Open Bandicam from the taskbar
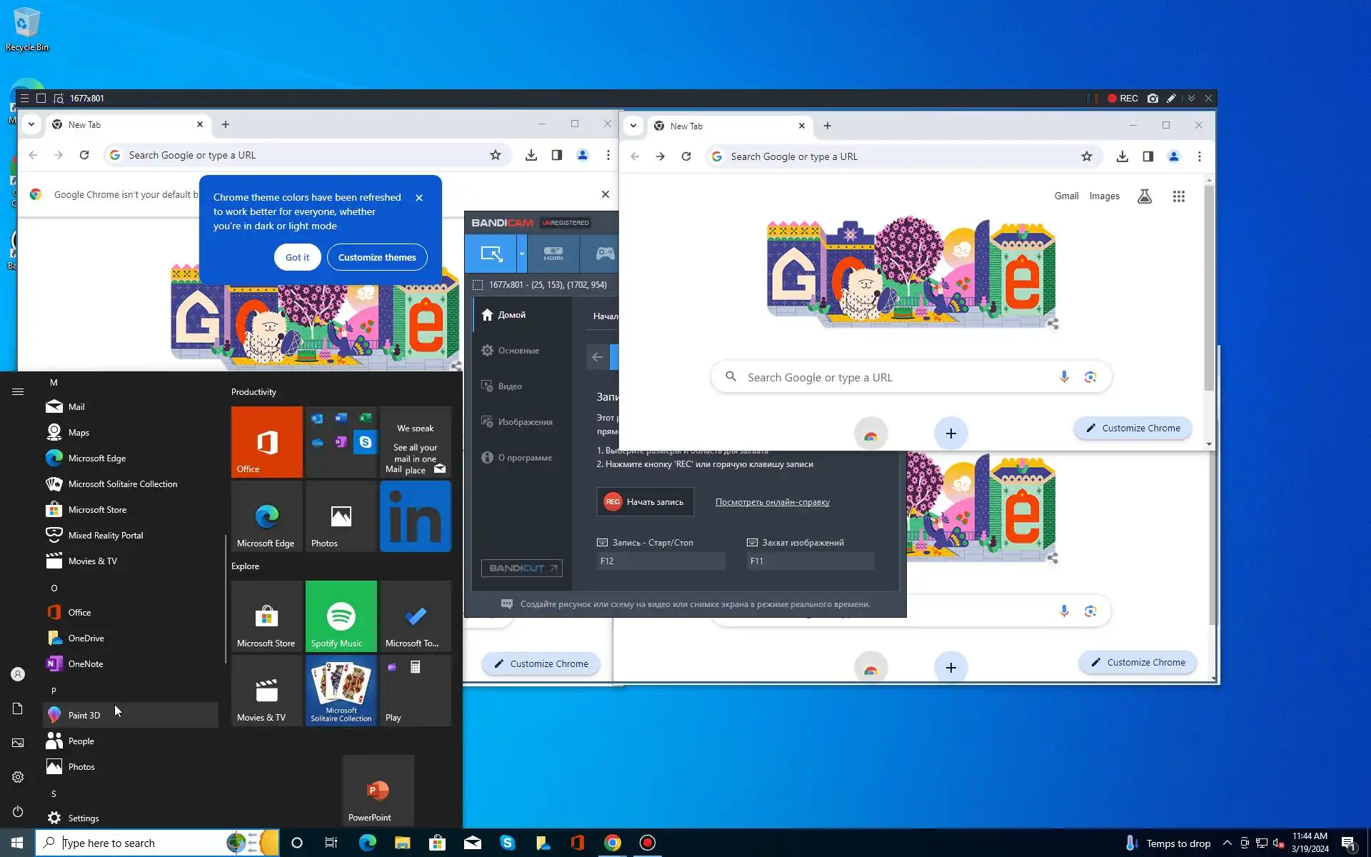This screenshot has height=857, width=1371. [647, 843]
